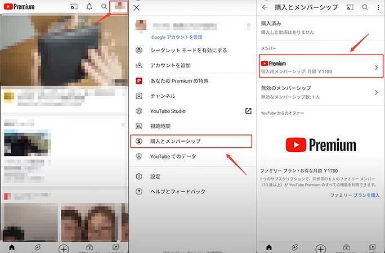Open the large blurred video thumbnail
Image resolution: width=385 pixels, height=253 pixels.
coord(64,50)
